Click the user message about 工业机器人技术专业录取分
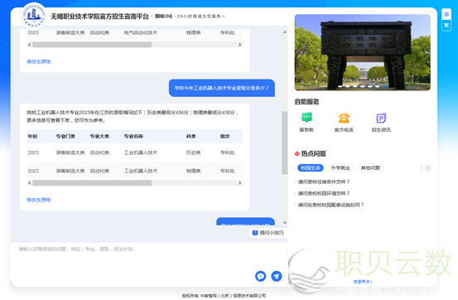The height and width of the screenshot is (300, 458). click(x=222, y=88)
